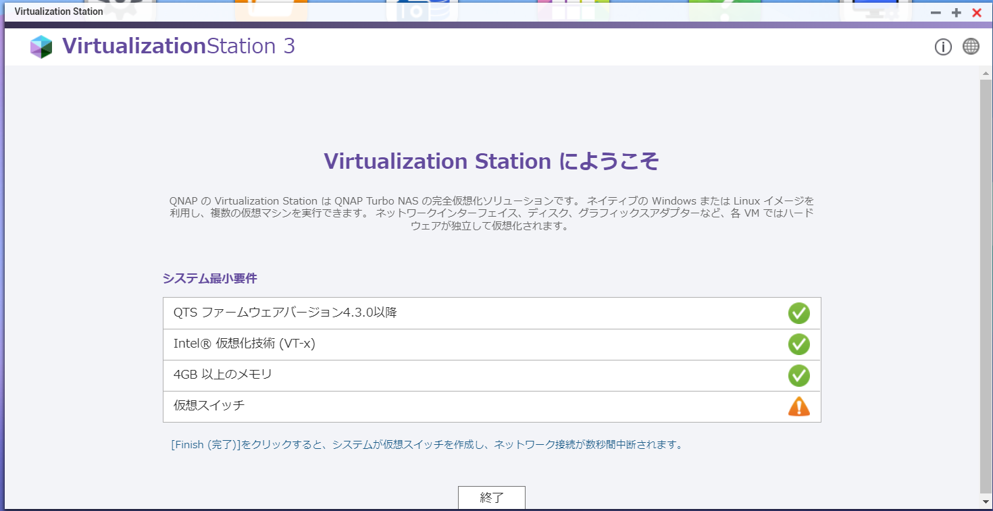Viewport: 993px width, 511px height.
Task: Close the Virtualization Station window
Action: (977, 13)
